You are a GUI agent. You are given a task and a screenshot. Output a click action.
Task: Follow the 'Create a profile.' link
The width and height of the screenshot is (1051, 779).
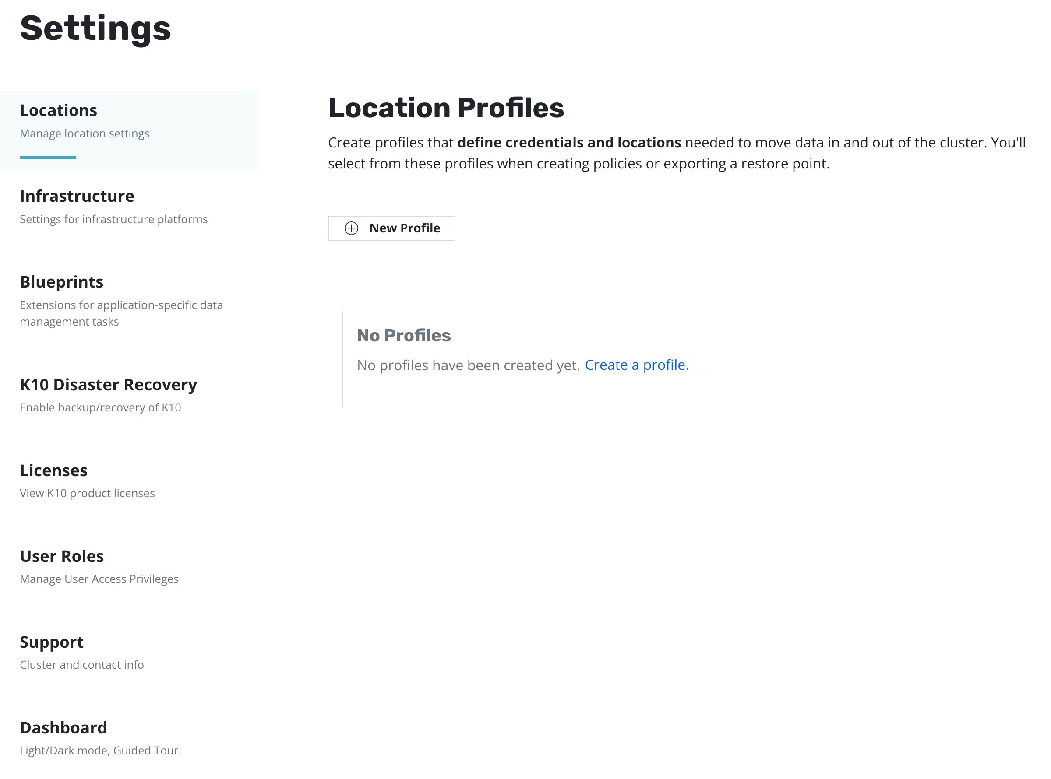click(x=636, y=365)
